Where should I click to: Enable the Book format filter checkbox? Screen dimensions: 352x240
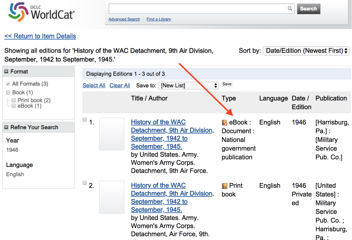click(x=8, y=92)
